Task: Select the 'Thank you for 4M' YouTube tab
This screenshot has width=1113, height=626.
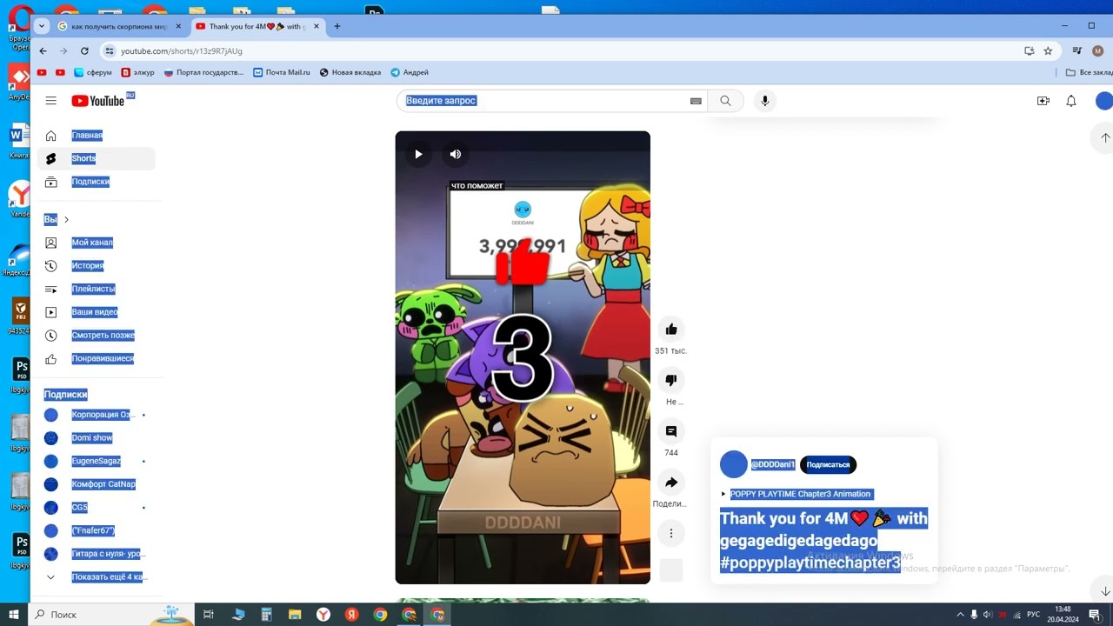Action: 257,26
